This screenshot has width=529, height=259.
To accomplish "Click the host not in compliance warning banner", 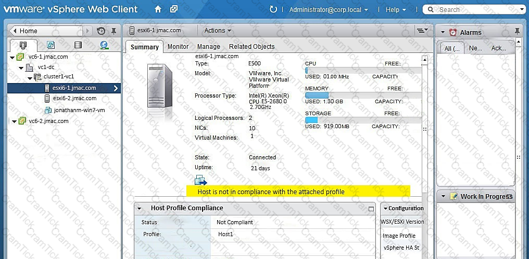I will coord(298,190).
